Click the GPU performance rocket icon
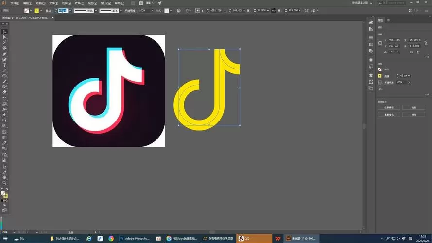The image size is (432, 243). click(159, 3)
